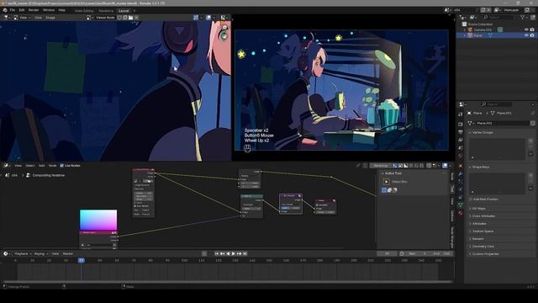Open the linked image browse dropdown
Screen dimensions: 538x303
[89, 17]
